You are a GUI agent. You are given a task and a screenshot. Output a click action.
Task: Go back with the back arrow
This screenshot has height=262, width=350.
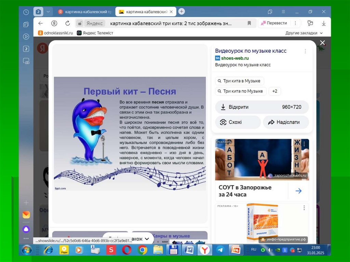tap(40, 23)
